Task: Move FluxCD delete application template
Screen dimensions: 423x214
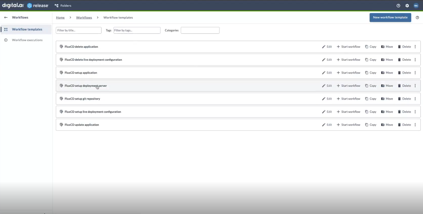Action: point(387,47)
